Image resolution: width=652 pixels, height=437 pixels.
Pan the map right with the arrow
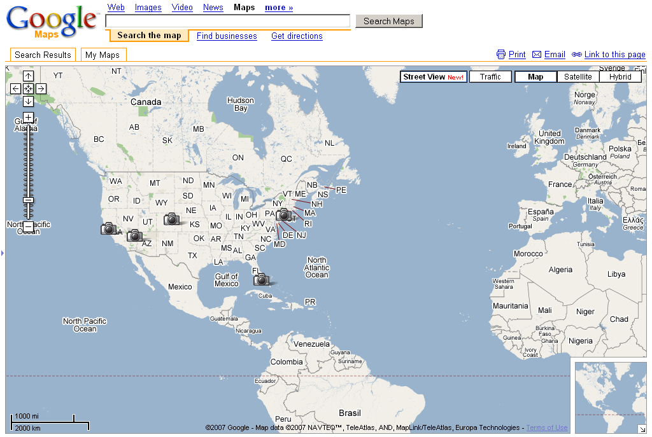tap(41, 88)
